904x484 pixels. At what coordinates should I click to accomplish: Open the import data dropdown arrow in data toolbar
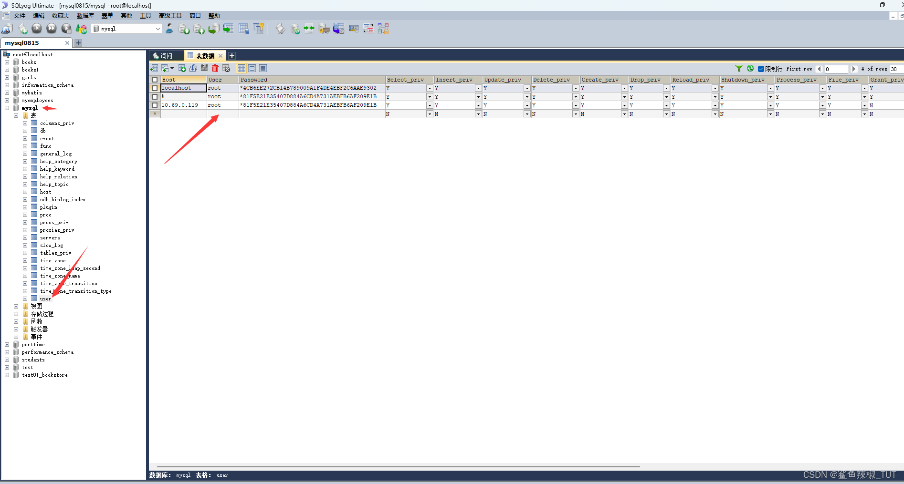point(172,68)
